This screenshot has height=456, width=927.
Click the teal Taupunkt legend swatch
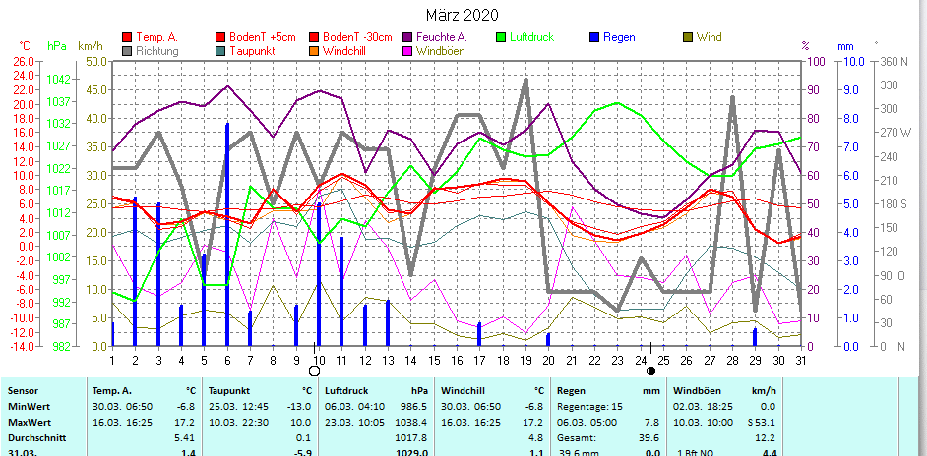click(220, 51)
